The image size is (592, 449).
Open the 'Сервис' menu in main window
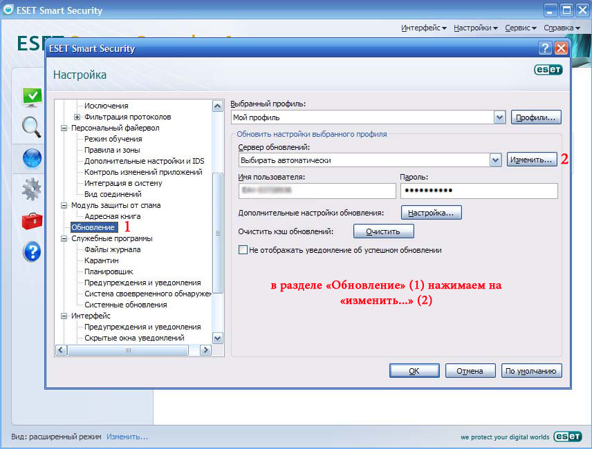point(521,28)
